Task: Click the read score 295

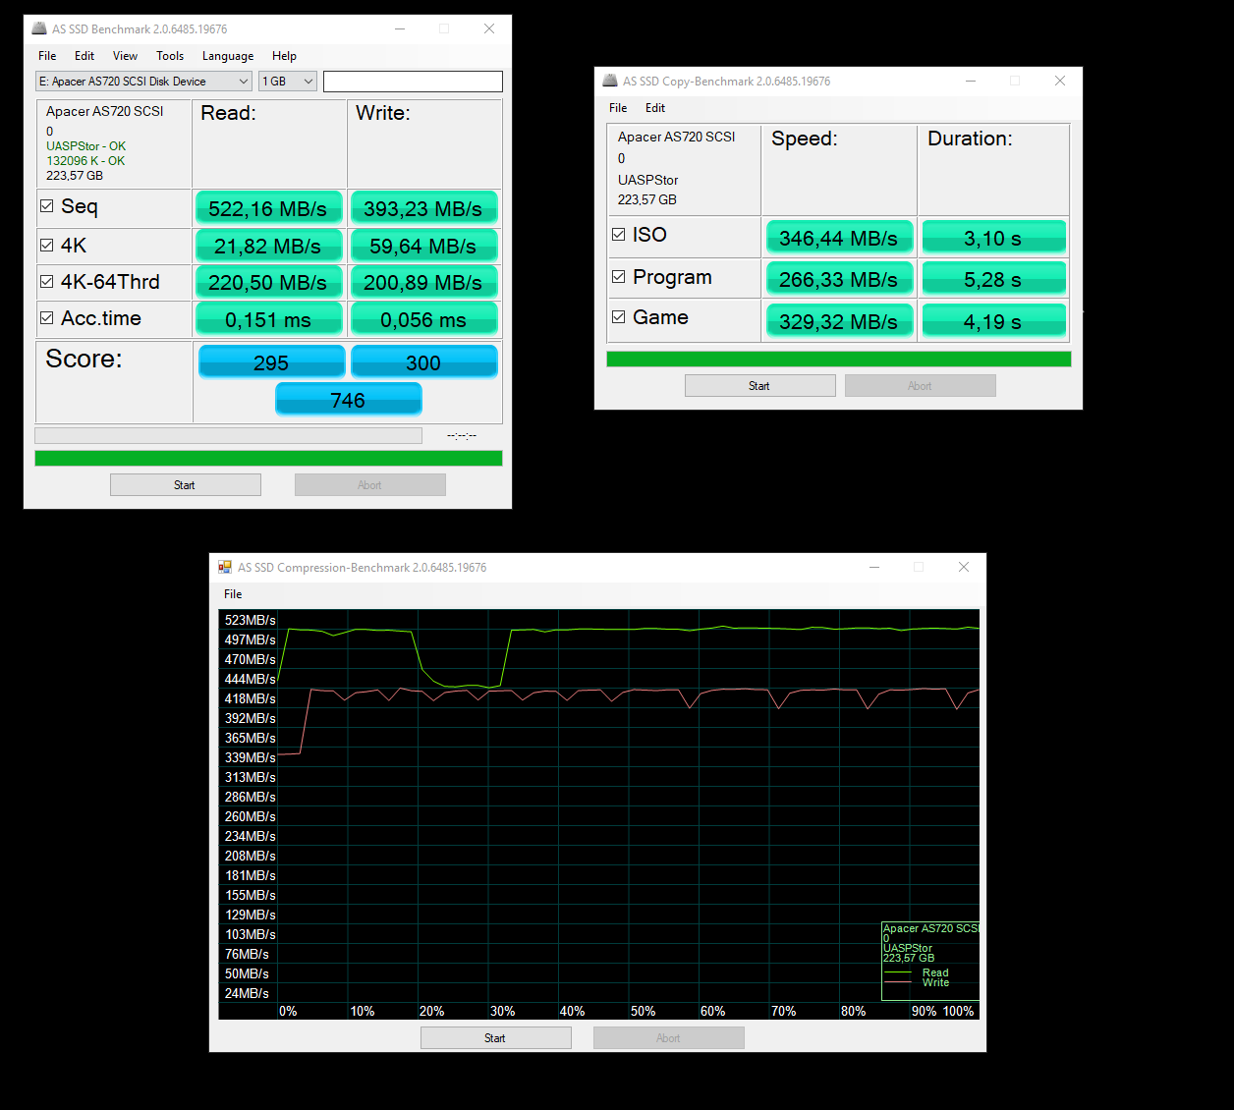Action: [x=272, y=361]
